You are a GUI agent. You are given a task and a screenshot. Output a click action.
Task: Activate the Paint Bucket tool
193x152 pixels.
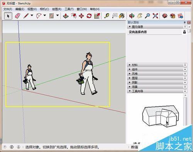[x=122, y=16]
